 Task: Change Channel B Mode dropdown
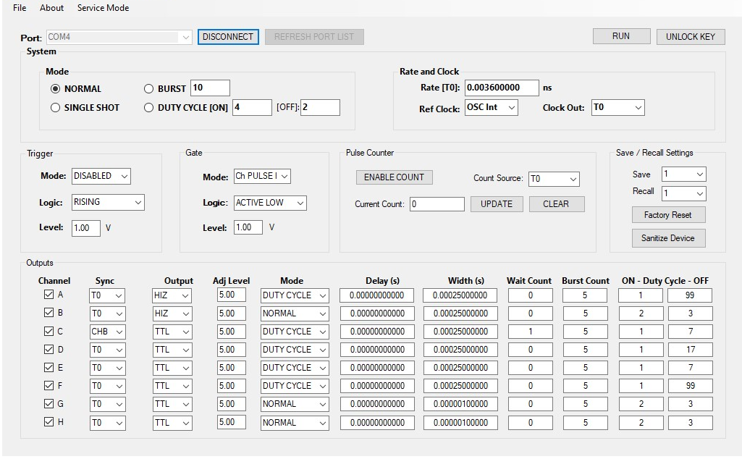tap(295, 313)
